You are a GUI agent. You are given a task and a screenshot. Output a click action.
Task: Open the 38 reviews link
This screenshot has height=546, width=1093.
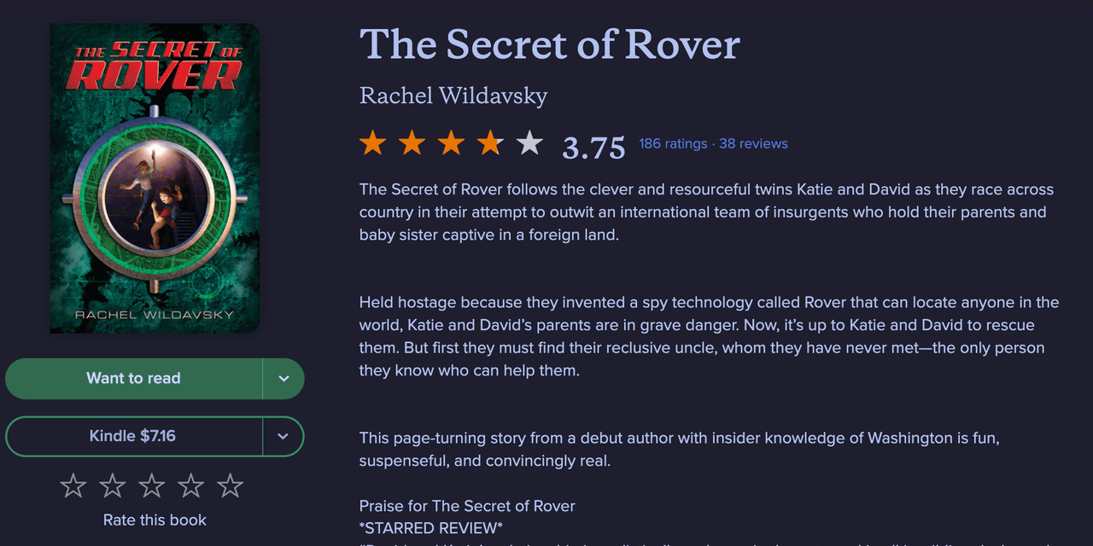click(x=753, y=143)
